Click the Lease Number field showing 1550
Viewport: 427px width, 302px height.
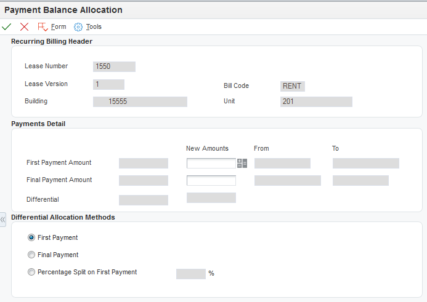tap(114, 66)
